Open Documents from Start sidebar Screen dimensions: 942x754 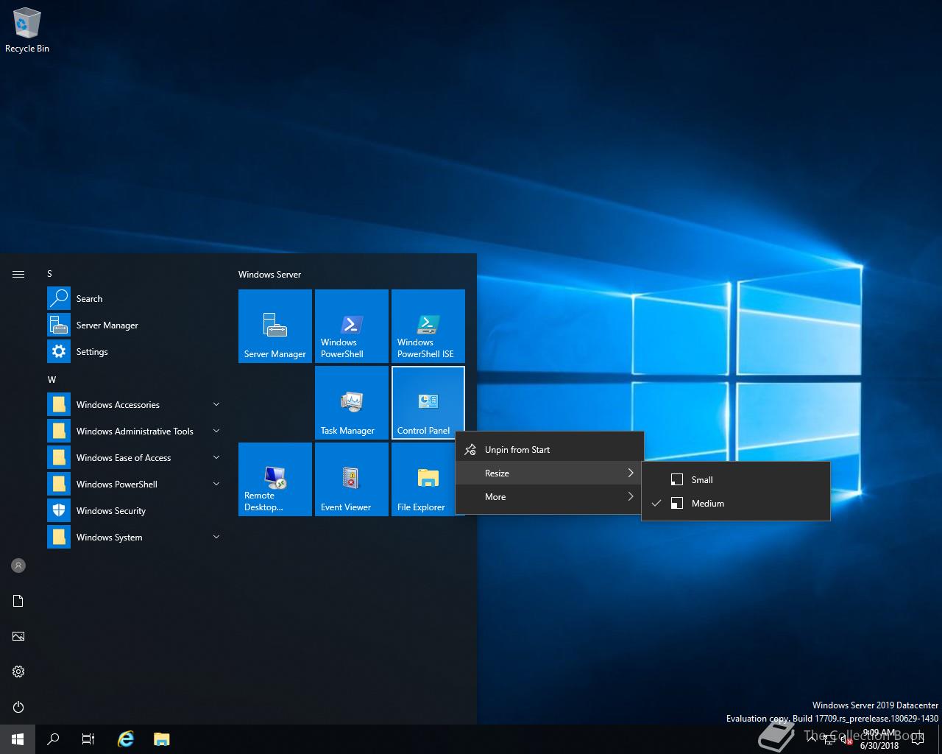(18, 601)
